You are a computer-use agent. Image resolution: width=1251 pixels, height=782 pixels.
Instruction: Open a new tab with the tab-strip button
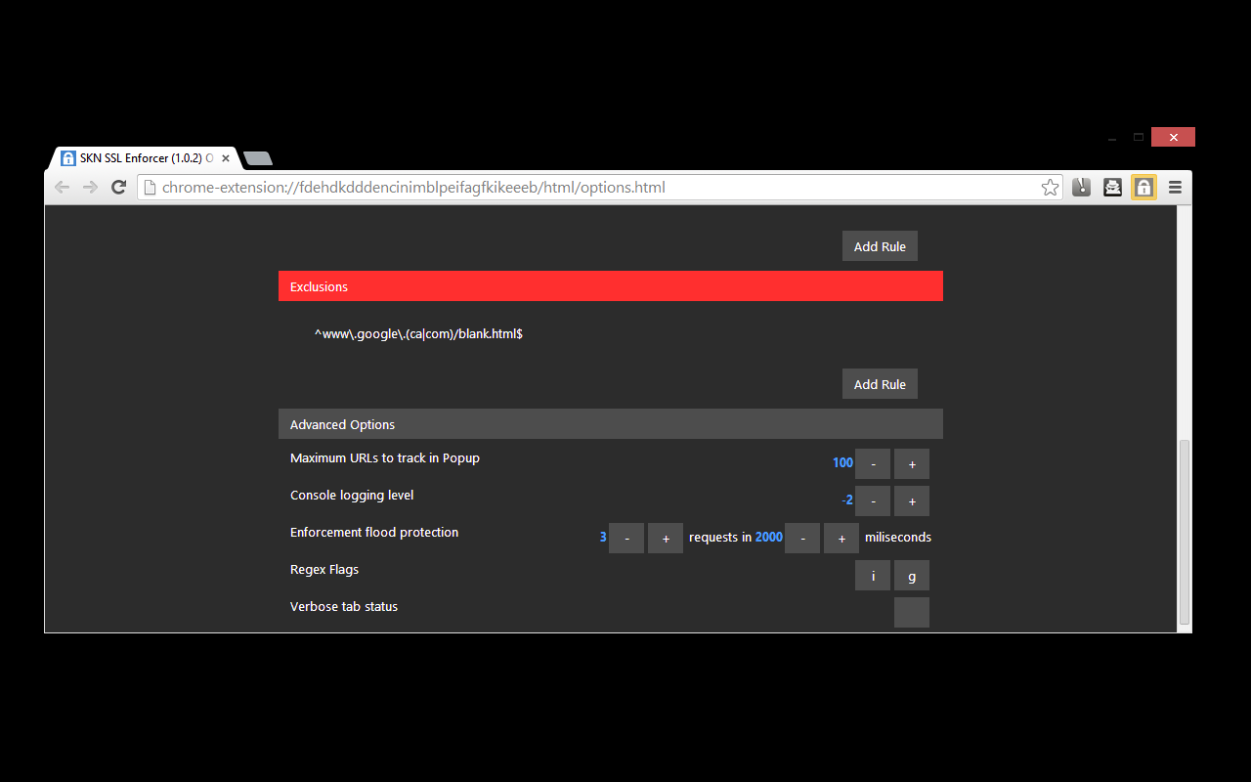click(258, 158)
